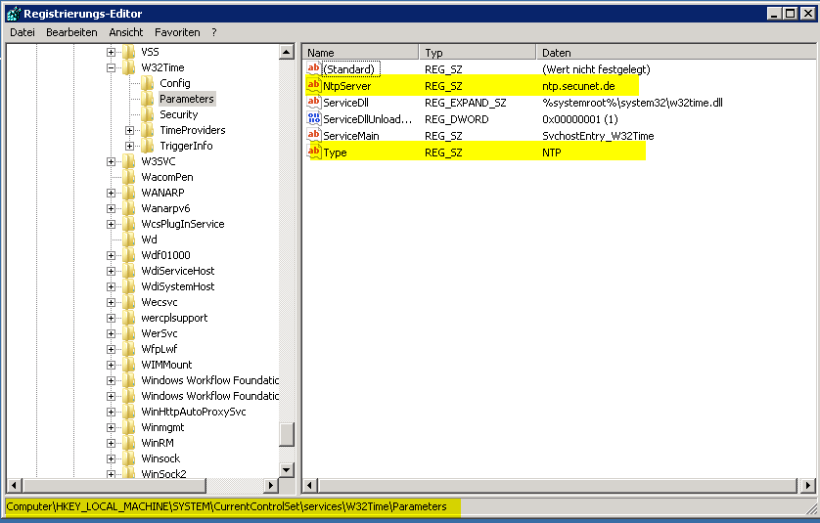
Task: Click the (Standard) default value icon
Action: coord(314,69)
